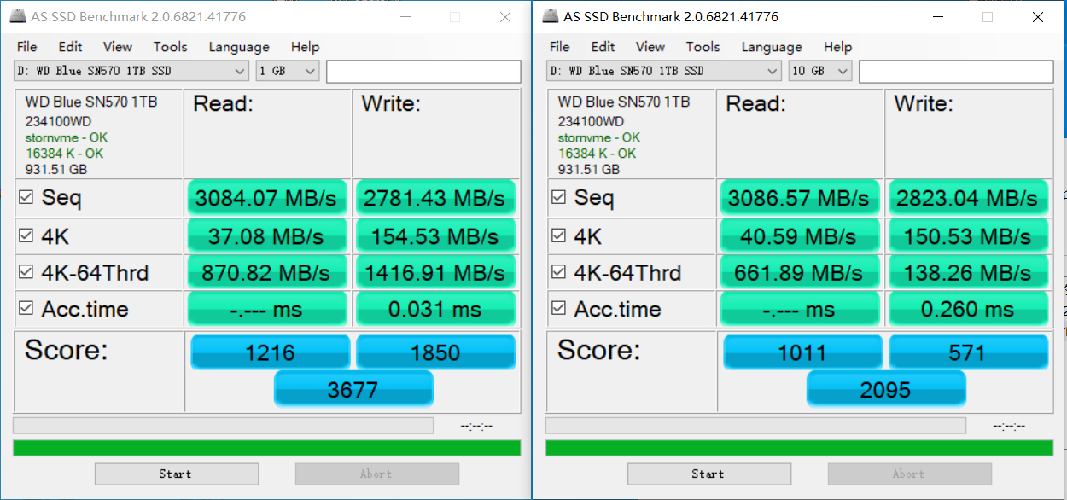
Task: Click Seq read result 3084.07 MB/s
Action: click(x=267, y=198)
